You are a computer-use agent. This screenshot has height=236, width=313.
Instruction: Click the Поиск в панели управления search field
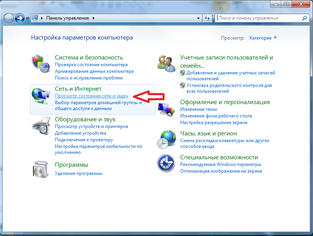tap(258, 18)
